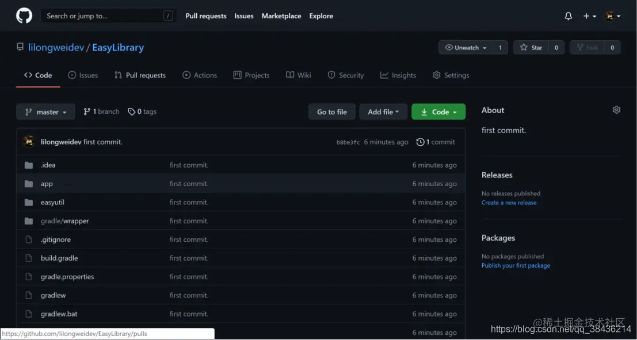Image resolution: width=637 pixels, height=340 pixels.
Task: Switch to the repository Pull requests tab
Action: click(x=140, y=75)
